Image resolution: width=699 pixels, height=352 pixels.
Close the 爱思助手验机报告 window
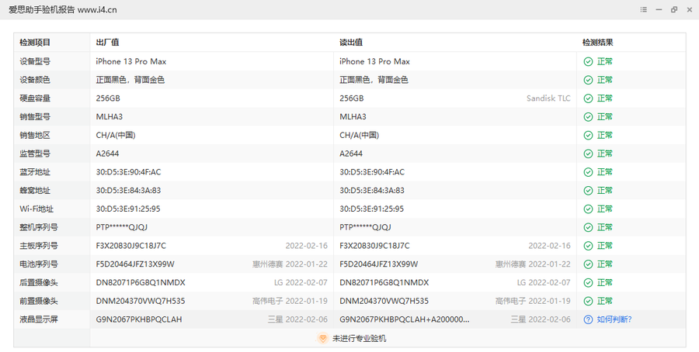click(689, 9)
